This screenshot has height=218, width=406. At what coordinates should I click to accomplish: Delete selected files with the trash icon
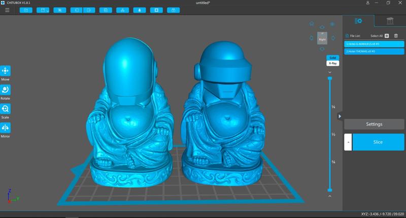point(396,36)
